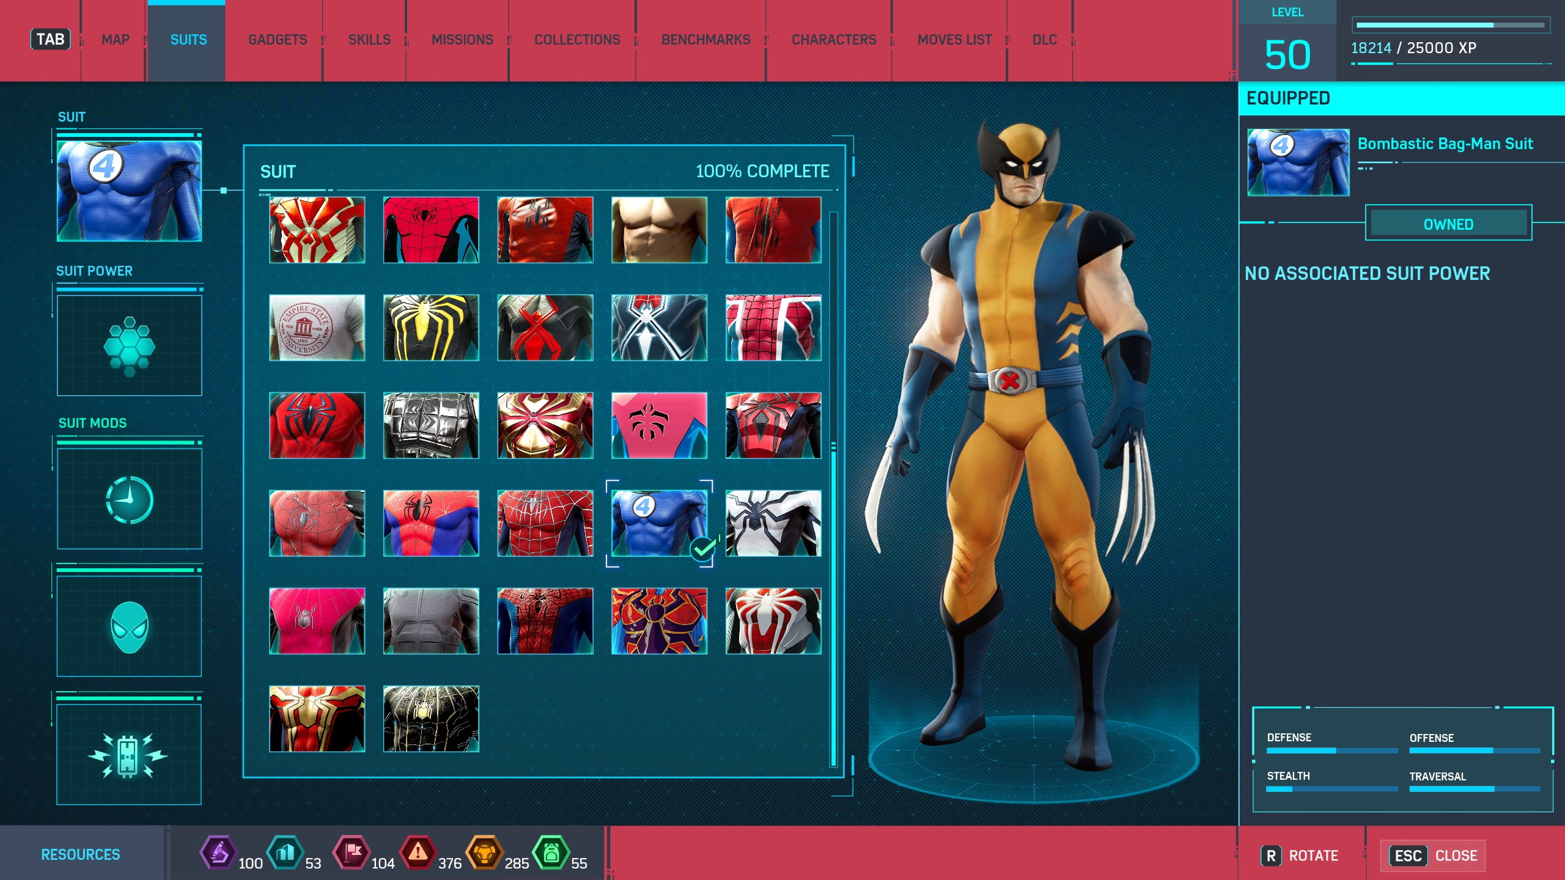Go to the Collections tab
Viewport: 1565px width, 880px height.
[x=576, y=40]
